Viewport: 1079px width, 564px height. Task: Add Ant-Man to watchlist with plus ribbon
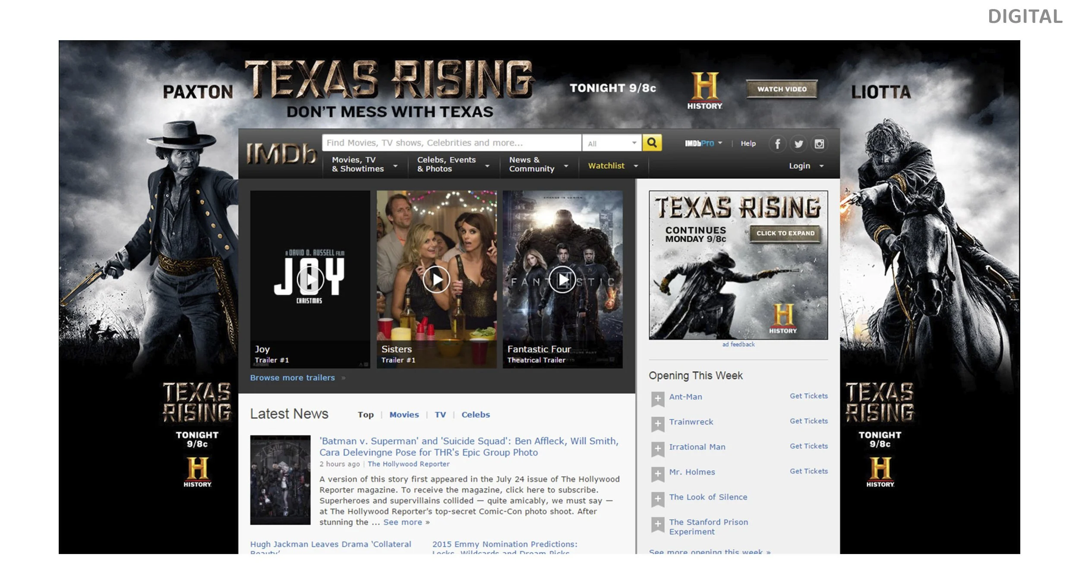pyautogui.click(x=657, y=399)
